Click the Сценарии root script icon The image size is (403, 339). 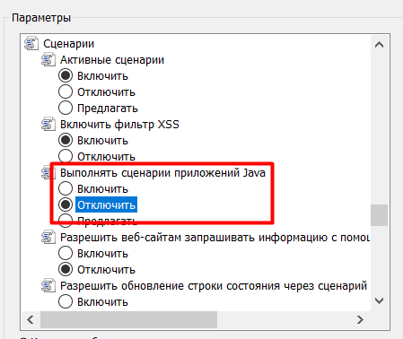[31, 43]
